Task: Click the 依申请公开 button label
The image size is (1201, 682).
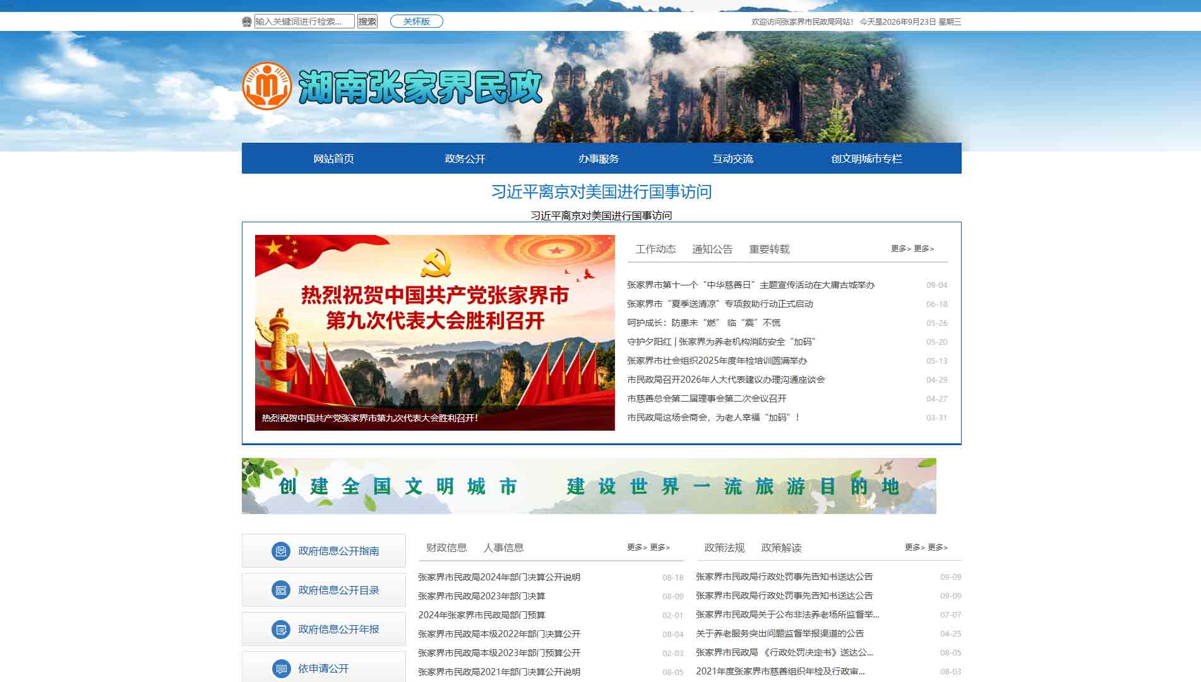Action: (323, 668)
